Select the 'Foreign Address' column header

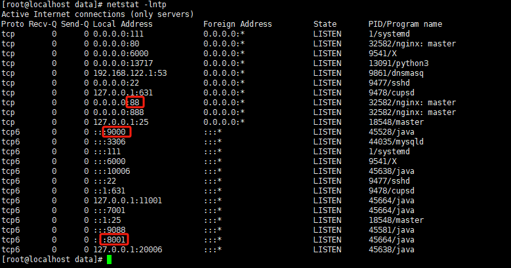(x=237, y=24)
